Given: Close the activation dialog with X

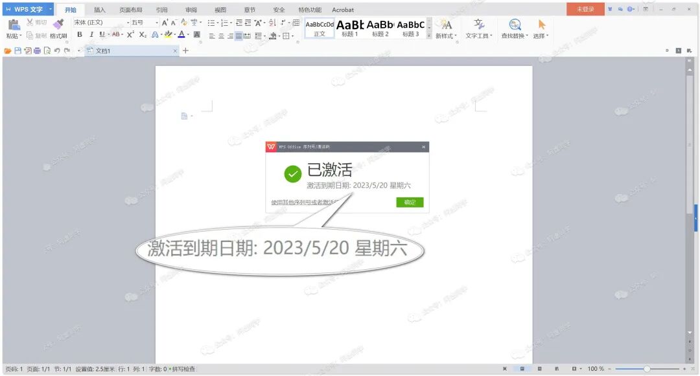Looking at the screenshot, I should click(x=424, y=147).
